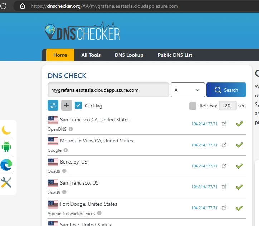Click the browser address bar URL
The image size is (259, 226).
[x=104, y=6]
